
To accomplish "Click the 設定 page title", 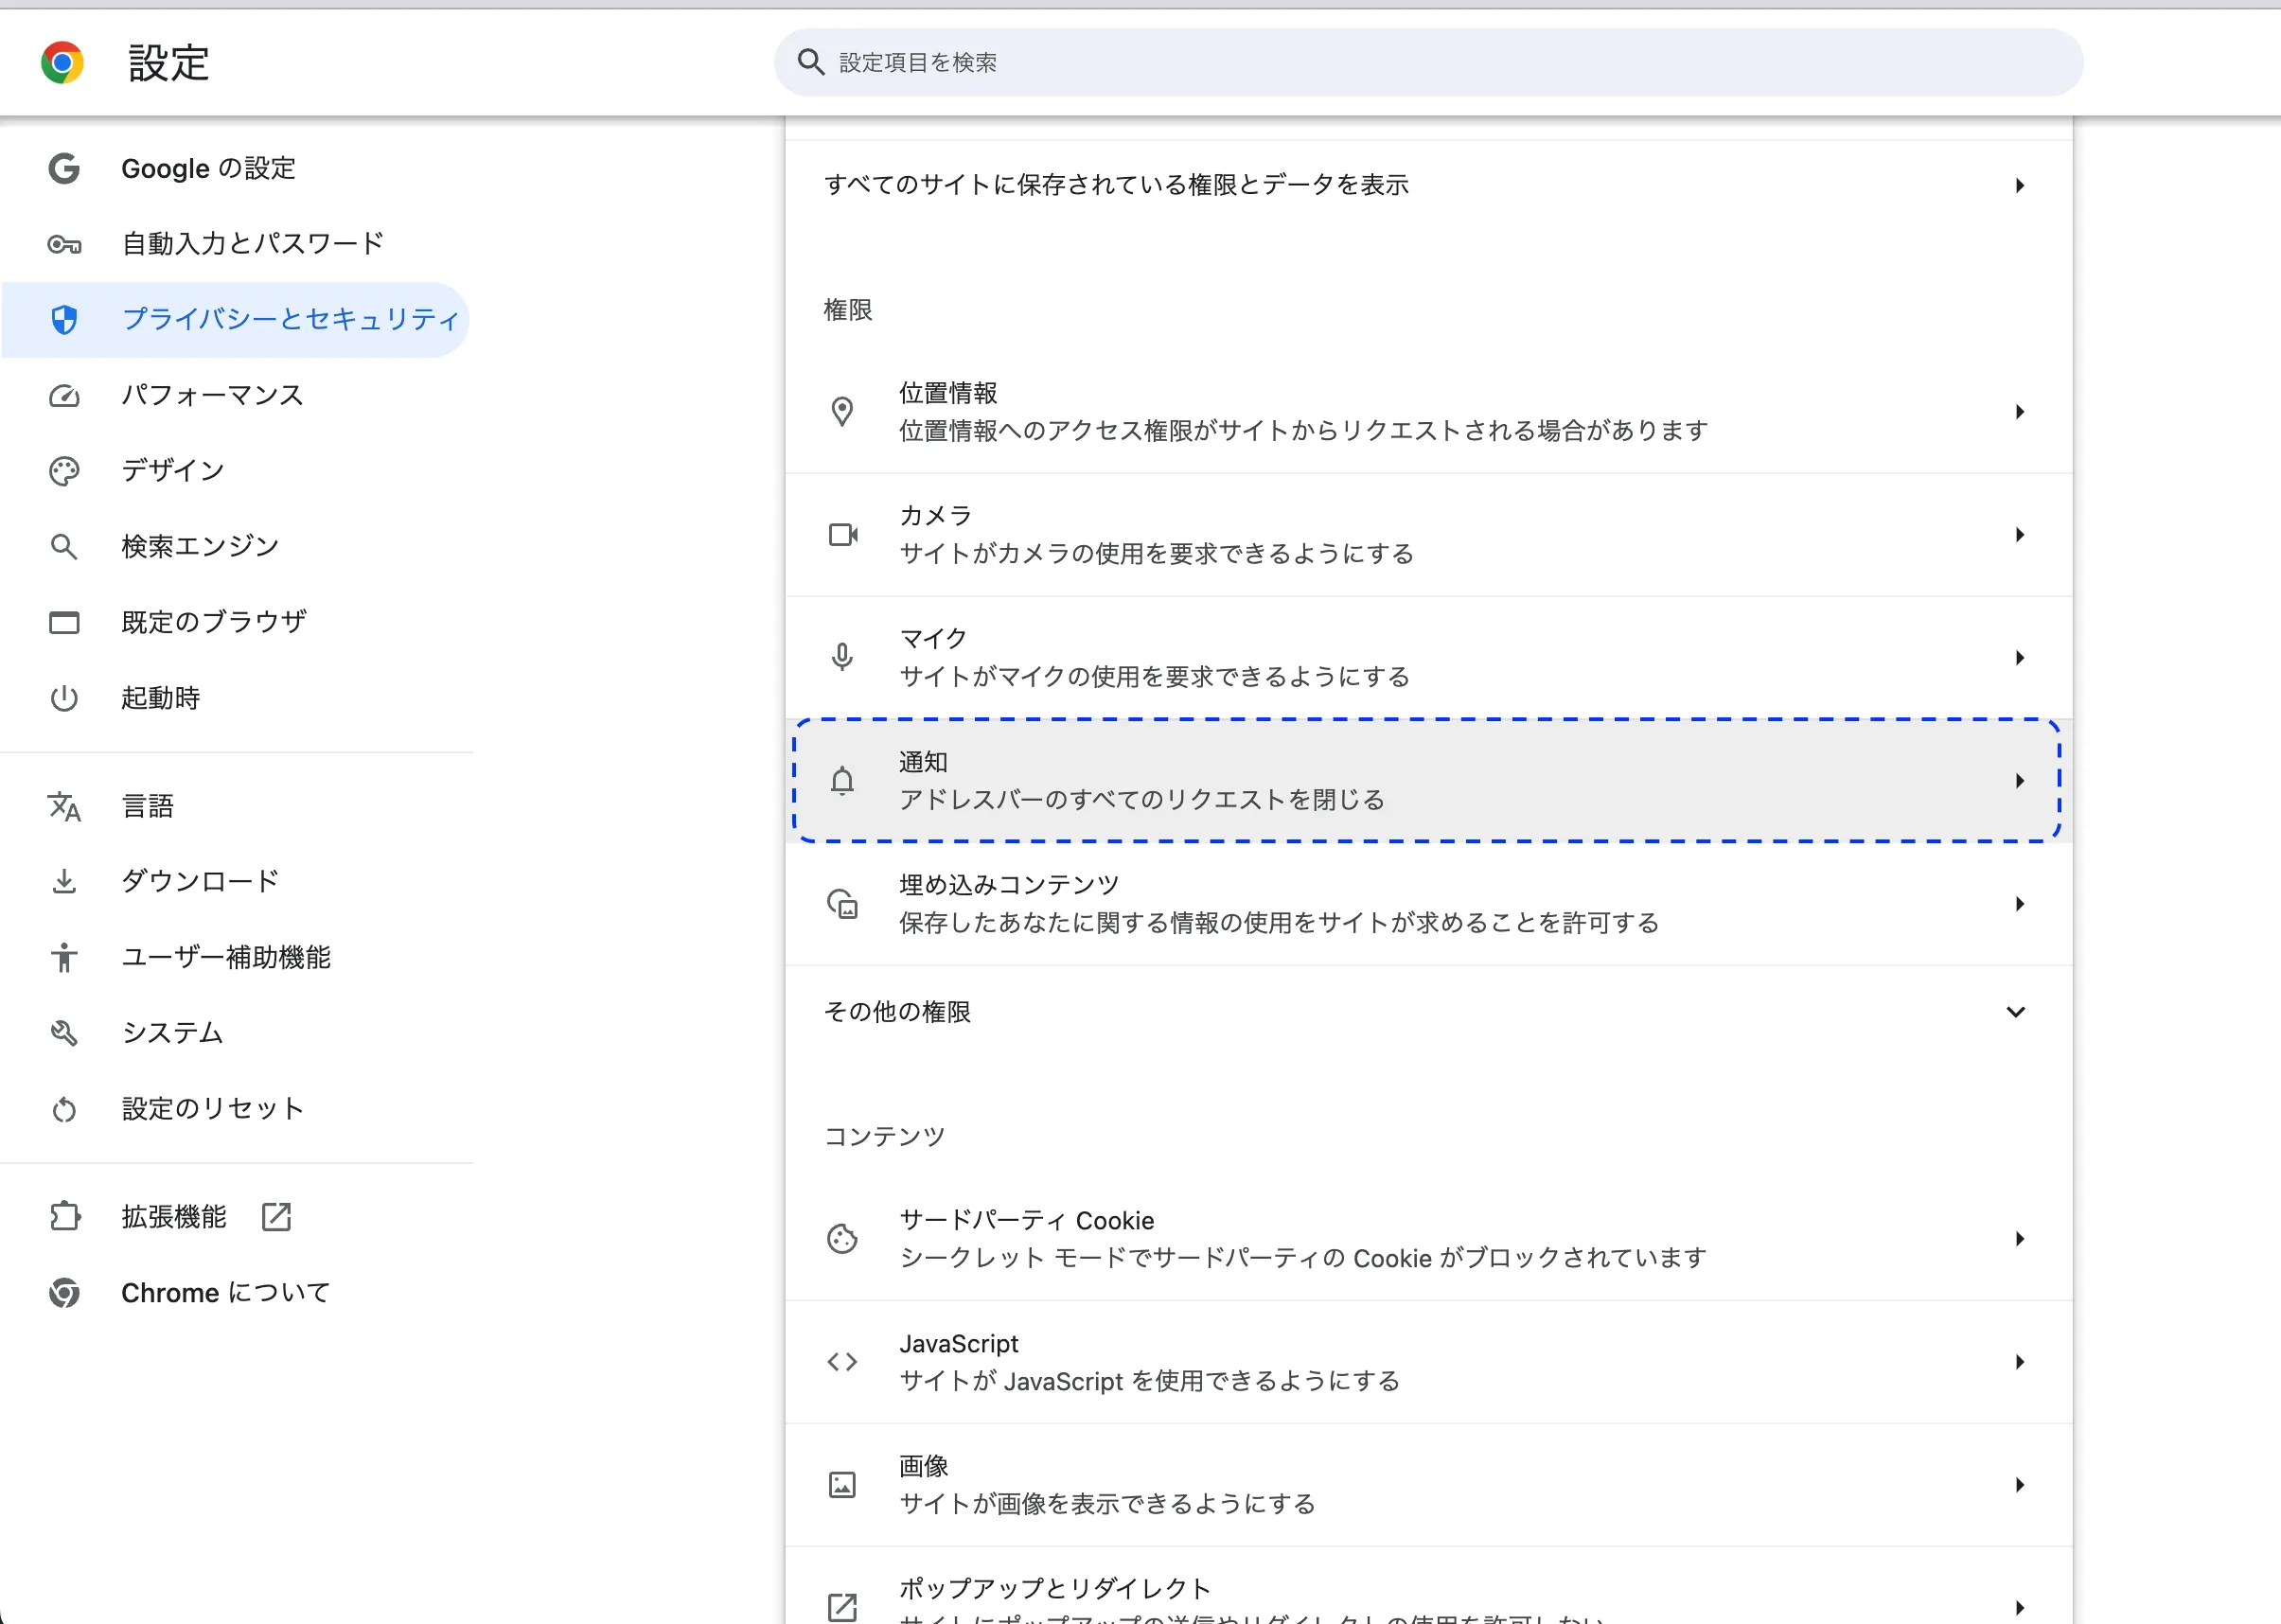I will pyautogui.click(x=169, y=63).
